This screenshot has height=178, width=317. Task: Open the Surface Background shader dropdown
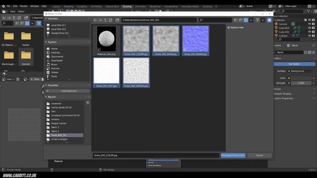click(x=299, y=71)
